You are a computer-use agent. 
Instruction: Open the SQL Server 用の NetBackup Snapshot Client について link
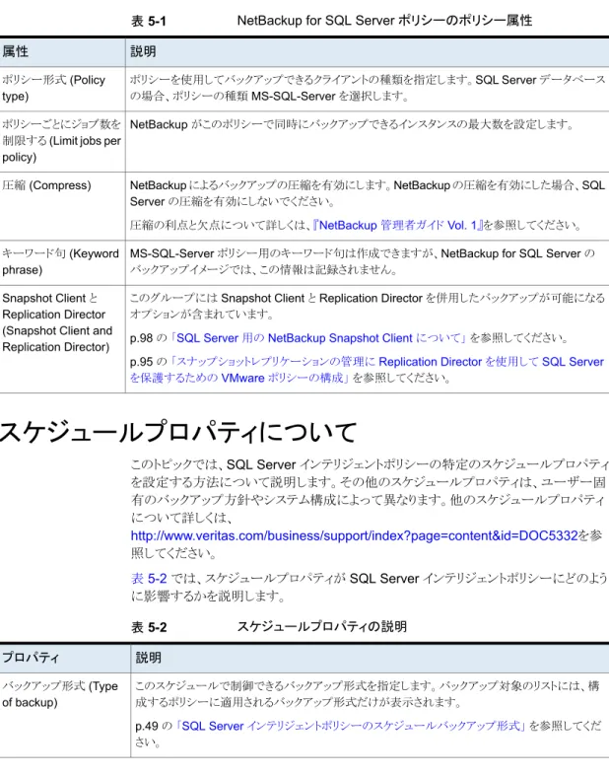pos(318,338)
